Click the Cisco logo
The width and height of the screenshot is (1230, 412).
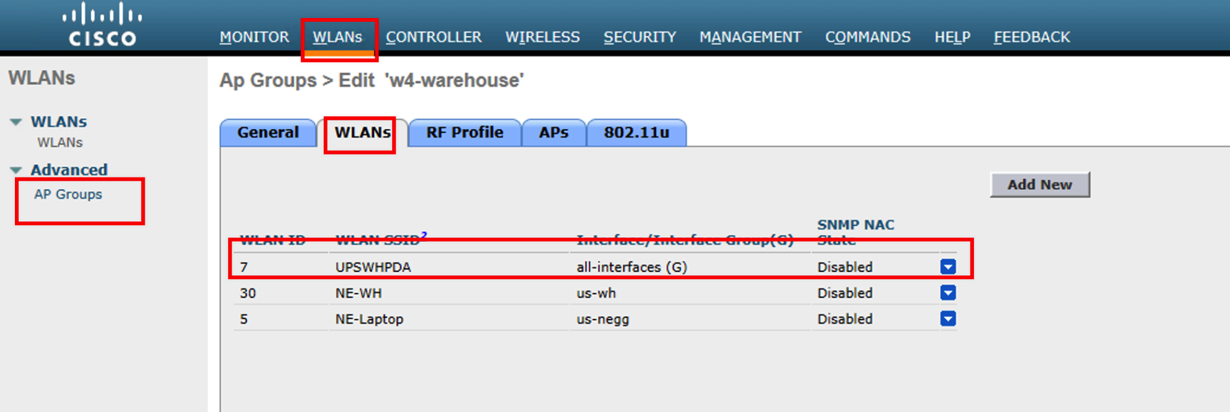(x=102, y=25)
